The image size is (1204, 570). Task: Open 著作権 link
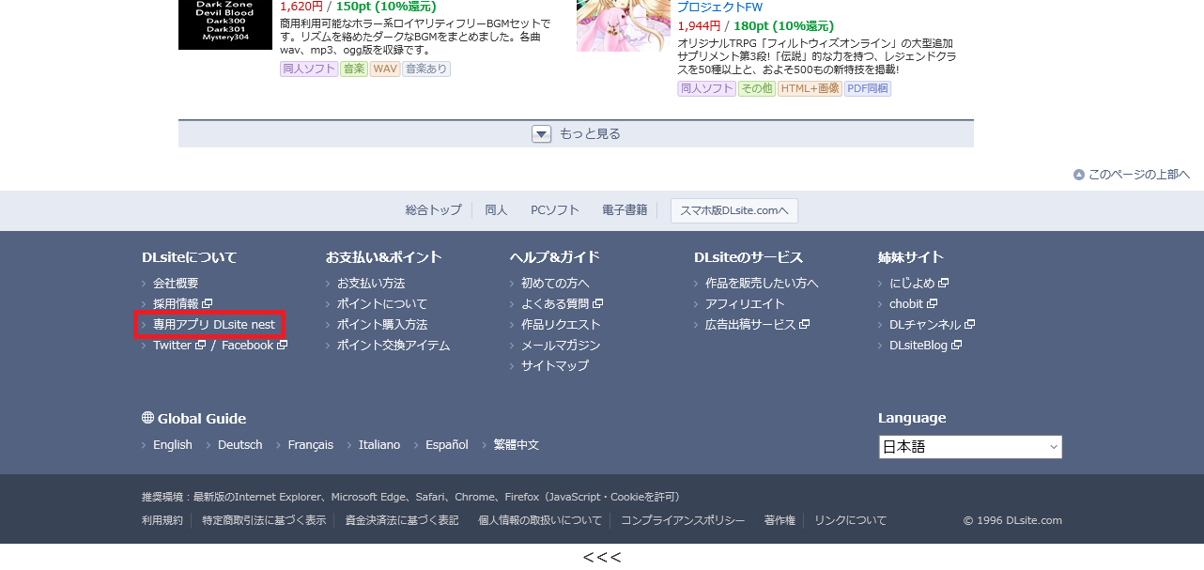(780, 520)
